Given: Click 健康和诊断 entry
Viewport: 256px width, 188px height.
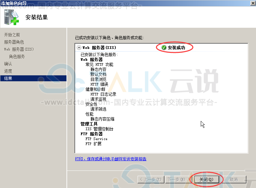Looking at the screenshot, I should pyautogui.click(x=95, y=89).
